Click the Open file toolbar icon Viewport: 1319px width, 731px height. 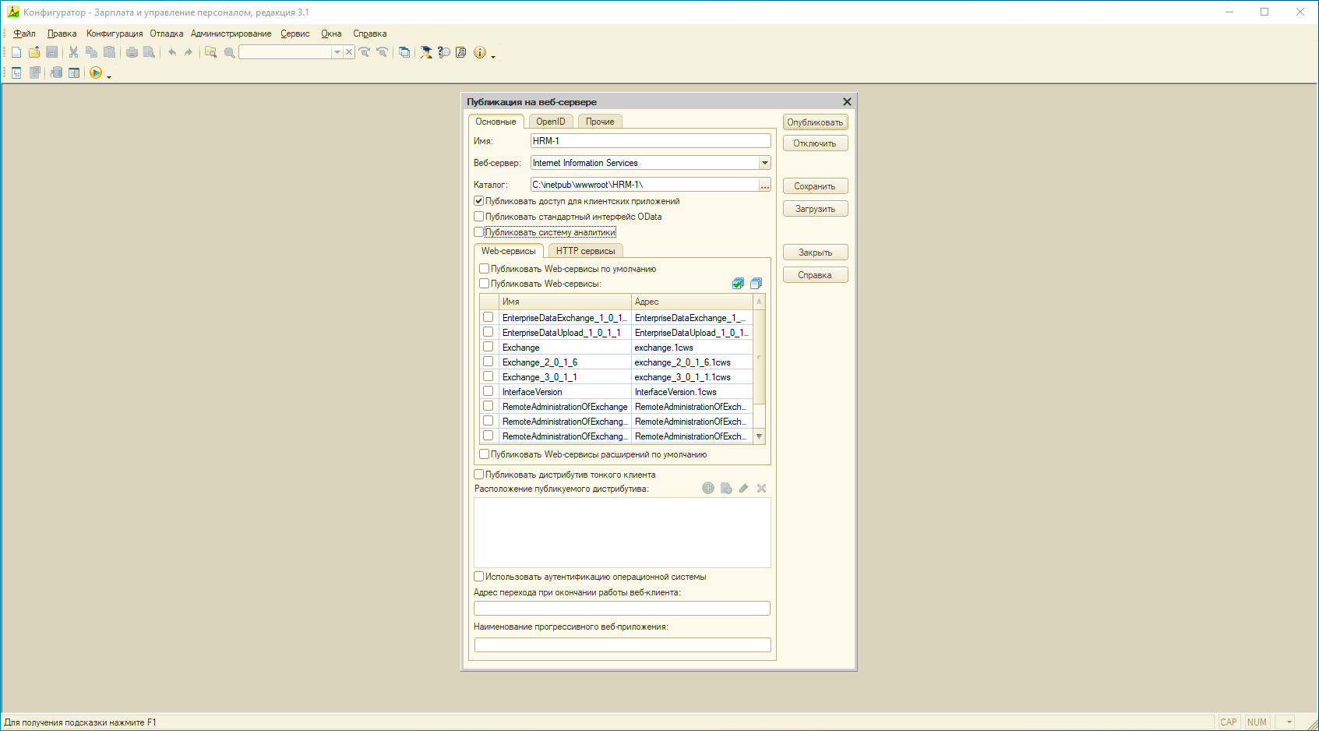(x=34, y=52)
